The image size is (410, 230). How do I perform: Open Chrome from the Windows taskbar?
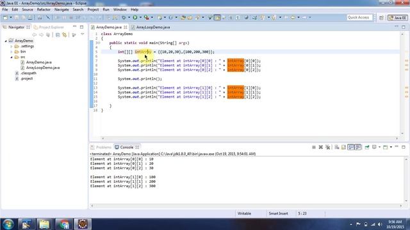(x=64, y=224)
